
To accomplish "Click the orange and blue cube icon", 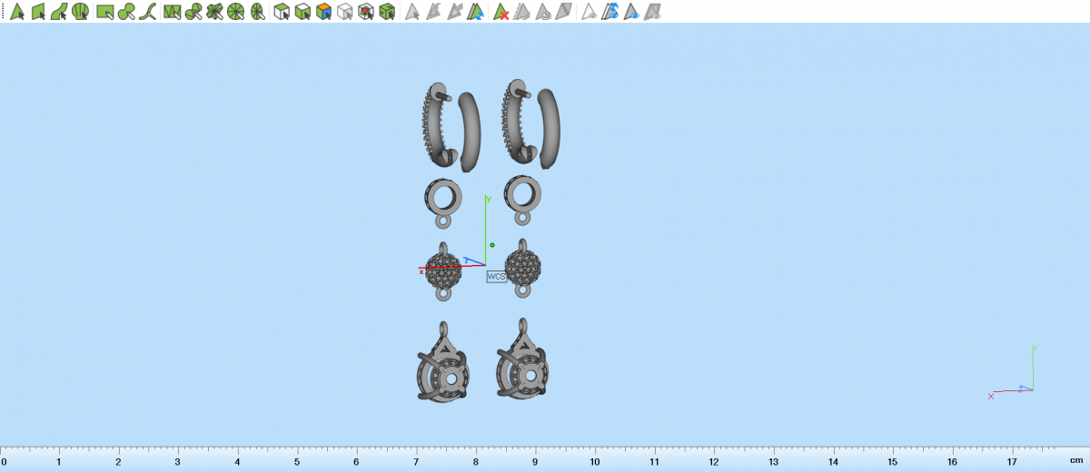I will [323, 12].
